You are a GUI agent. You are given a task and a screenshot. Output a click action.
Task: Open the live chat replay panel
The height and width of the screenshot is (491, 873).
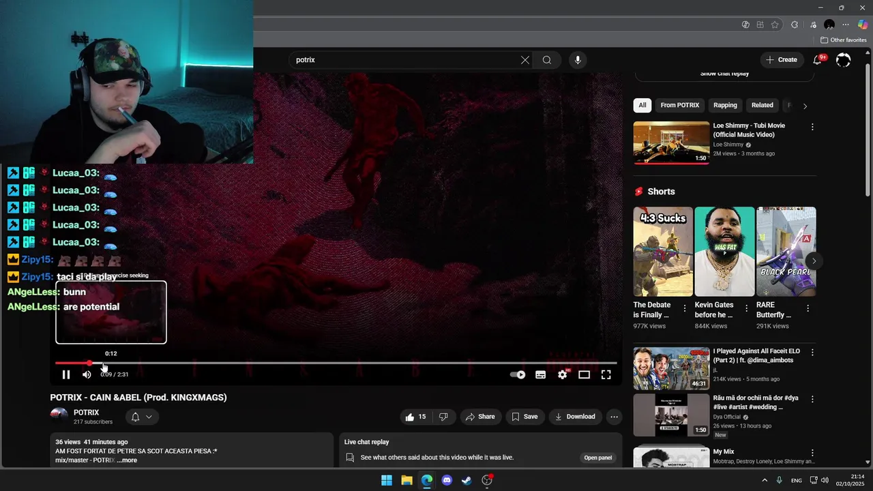(598, 458)
